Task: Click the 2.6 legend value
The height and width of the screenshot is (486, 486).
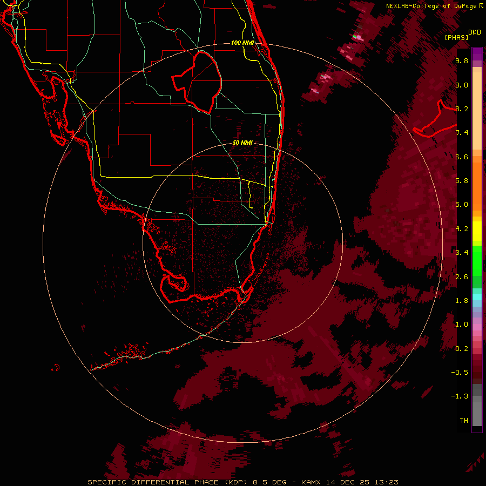Action: coord(462,277)
